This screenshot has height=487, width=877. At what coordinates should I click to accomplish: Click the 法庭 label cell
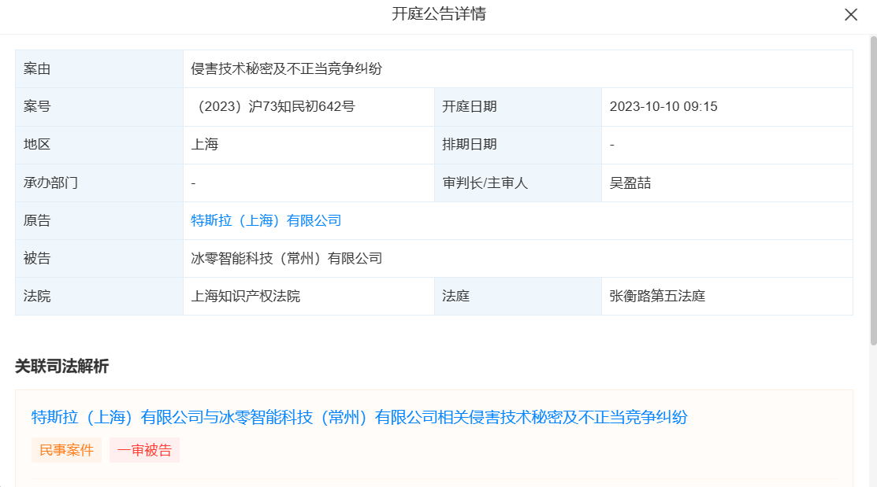click(x=518, y=296)
